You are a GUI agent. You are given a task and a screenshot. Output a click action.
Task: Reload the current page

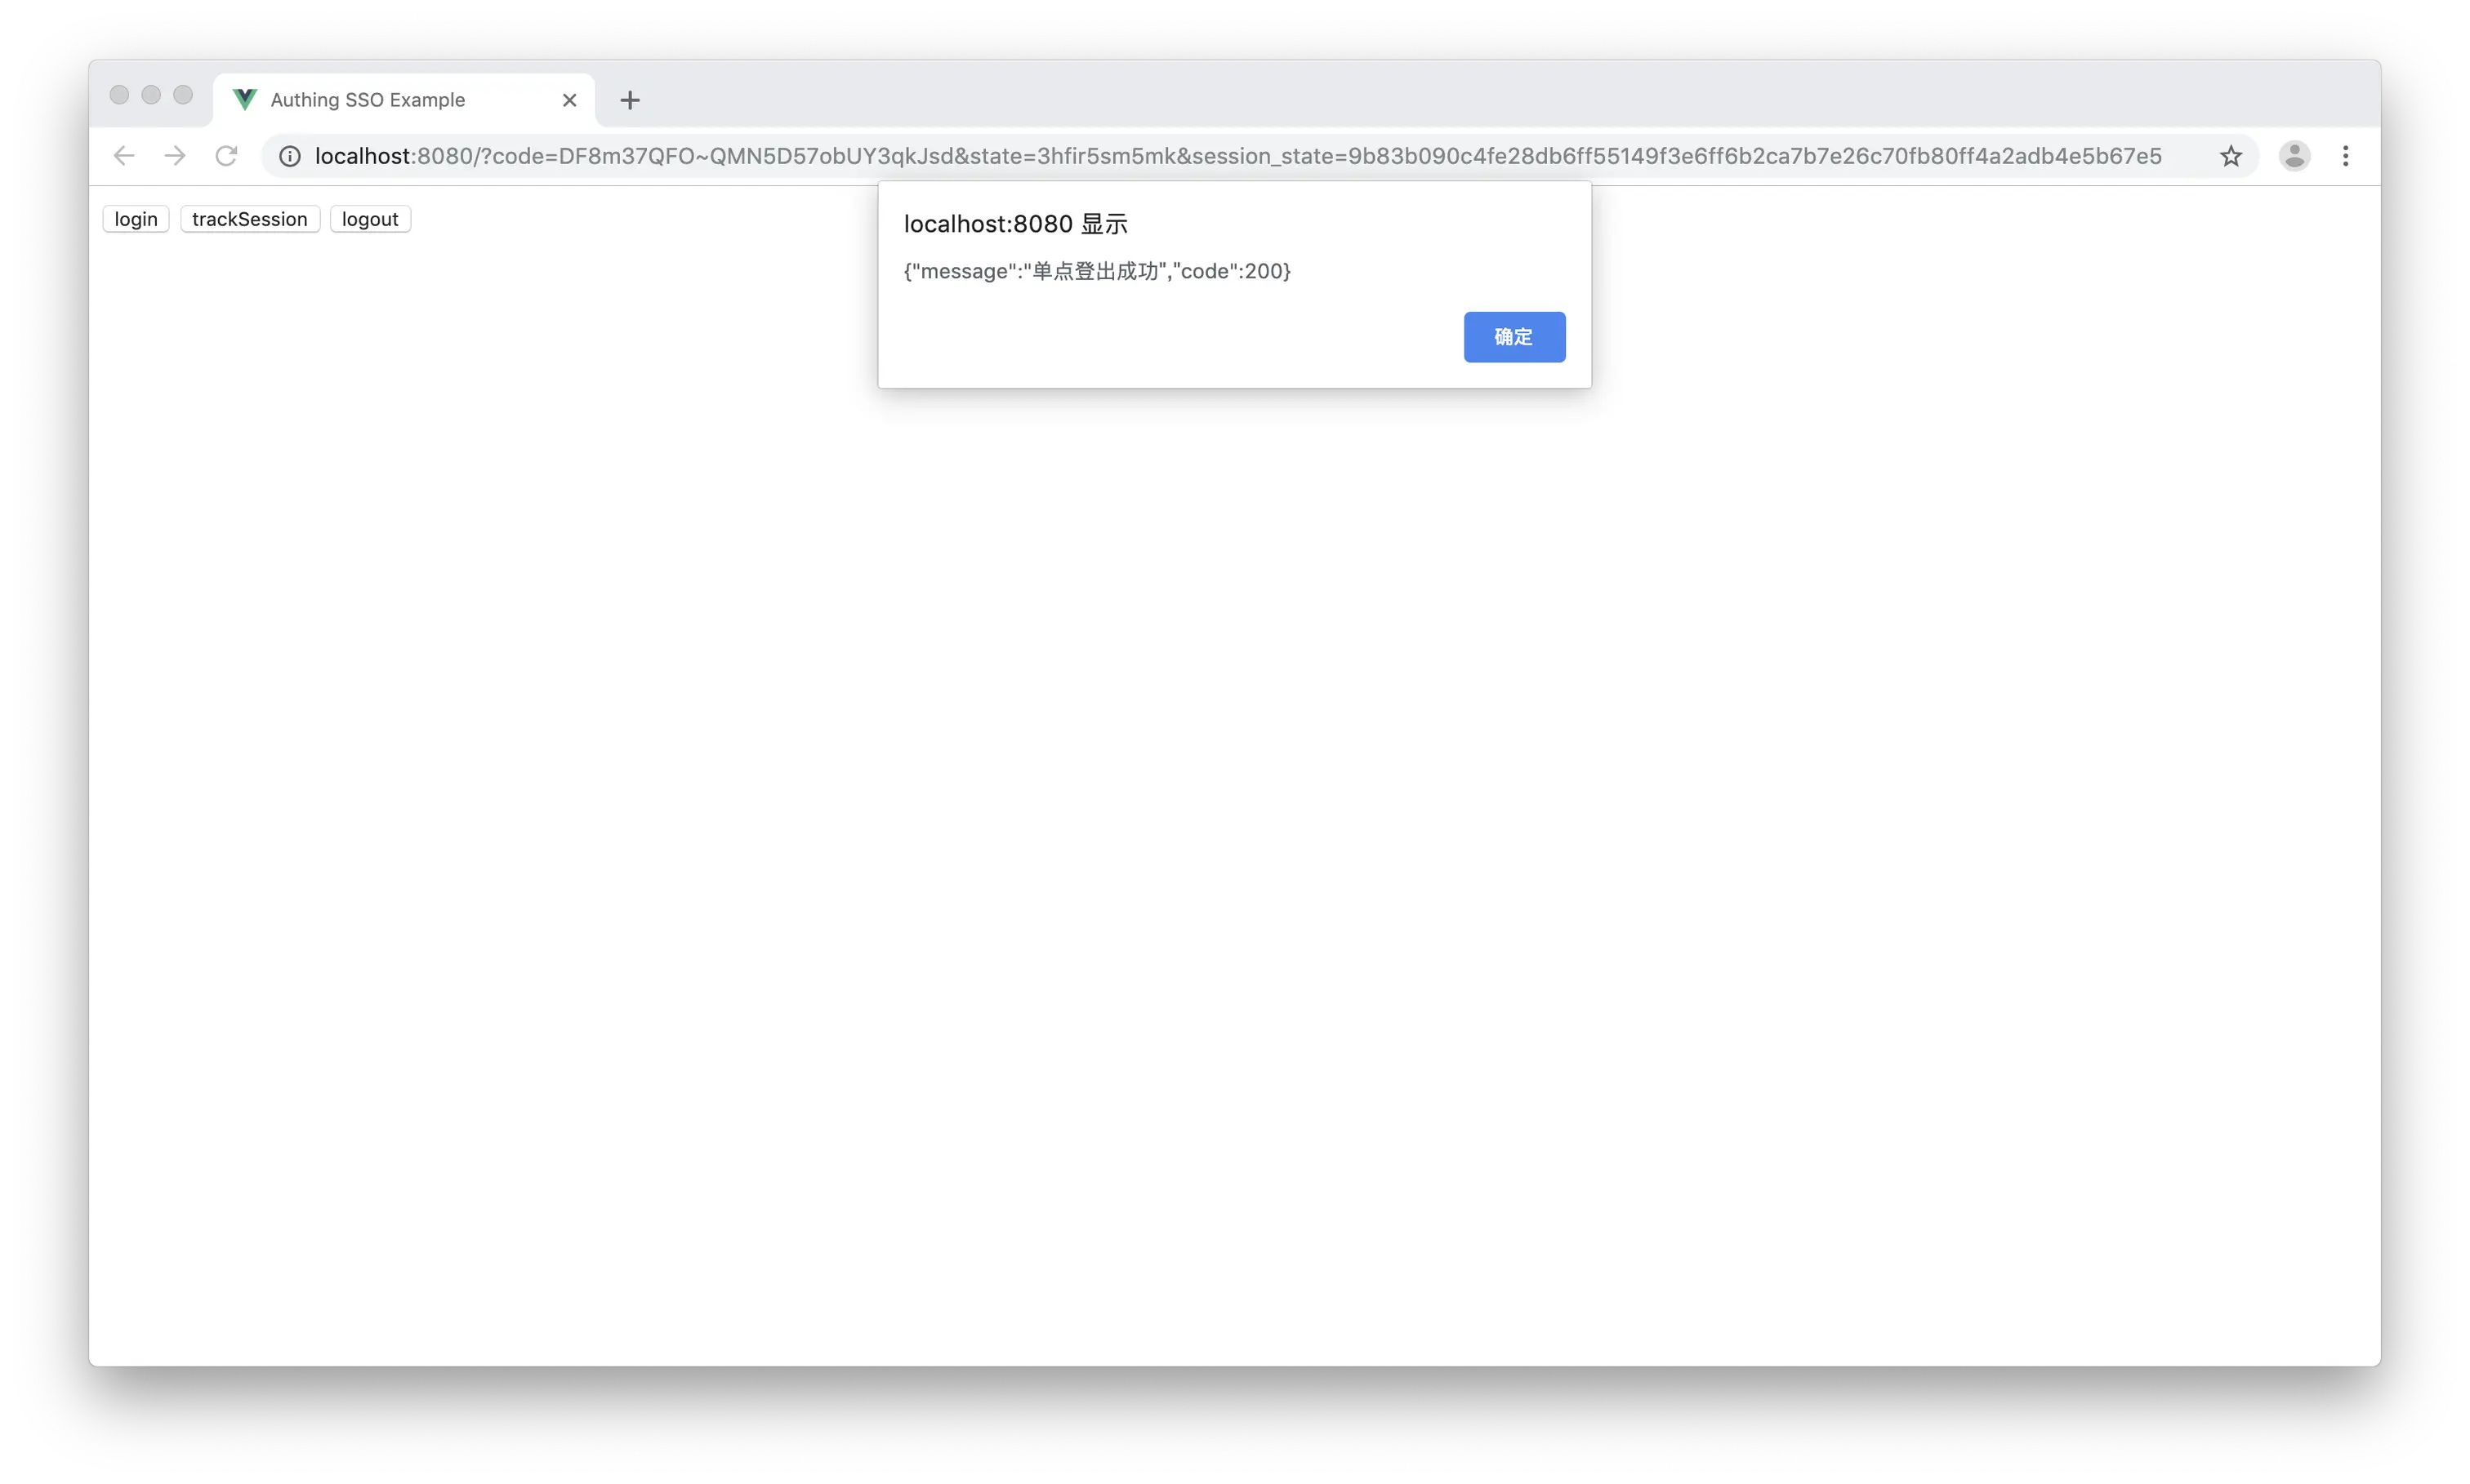[x=227, y=156]
